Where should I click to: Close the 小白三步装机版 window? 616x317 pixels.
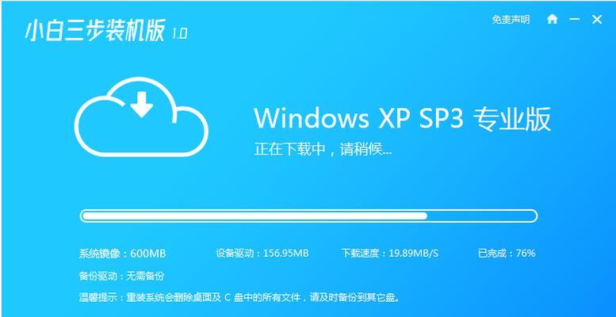tap(597, 19)
